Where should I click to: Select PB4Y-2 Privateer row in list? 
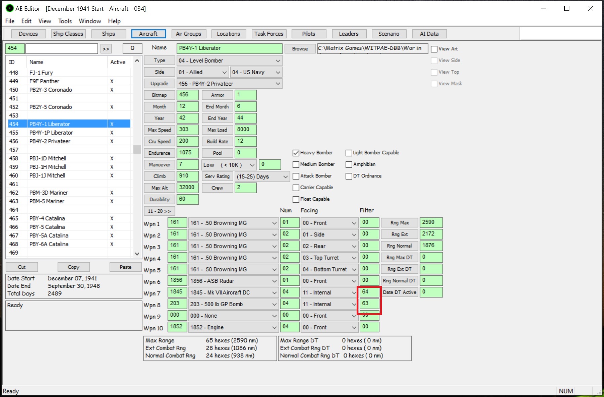(x=69, y=141)
